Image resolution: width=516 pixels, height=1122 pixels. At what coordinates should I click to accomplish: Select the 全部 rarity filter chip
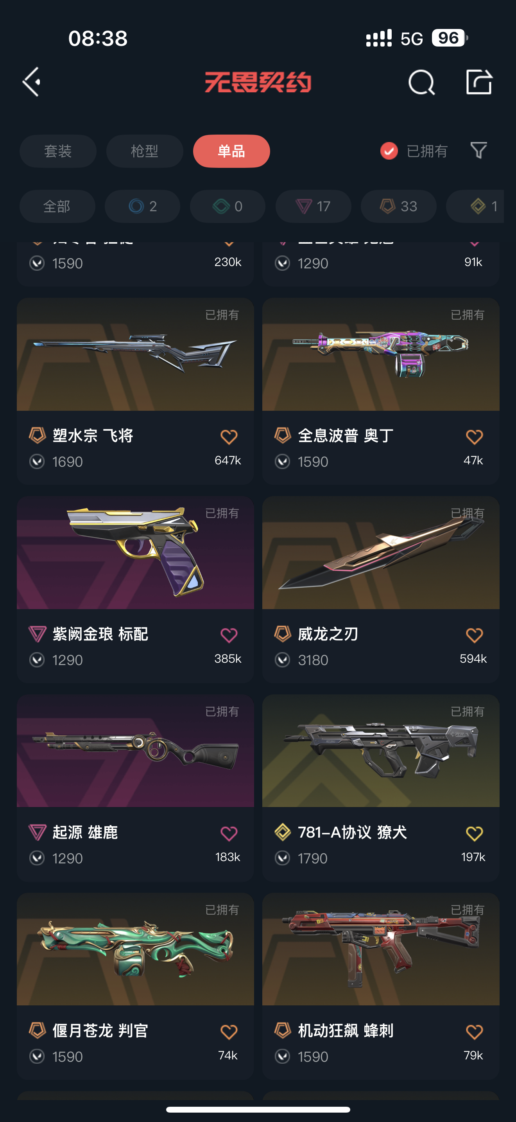57,206
